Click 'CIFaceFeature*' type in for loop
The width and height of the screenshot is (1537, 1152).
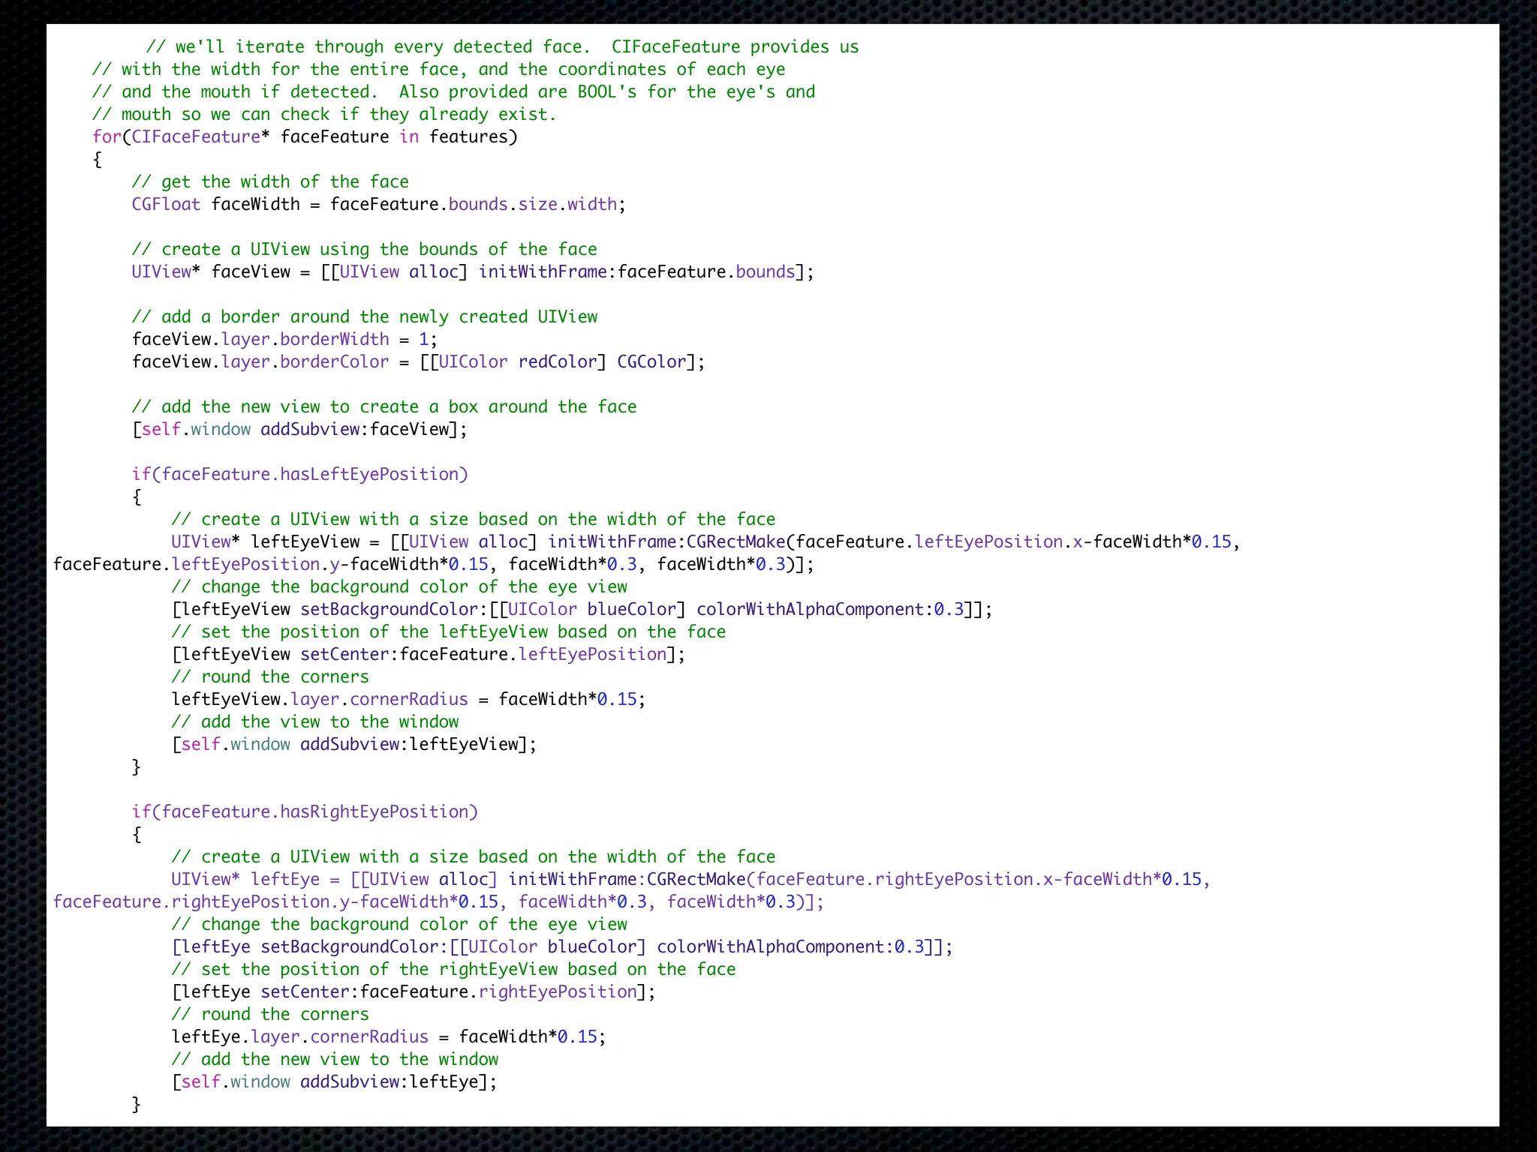(x=200, y=136)
